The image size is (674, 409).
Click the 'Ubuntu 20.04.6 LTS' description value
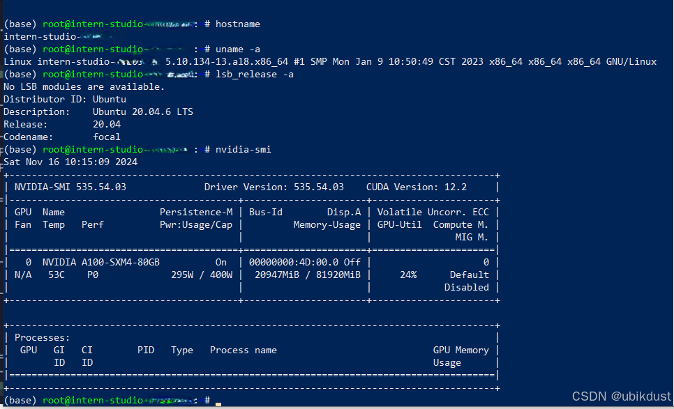point(143,111)
